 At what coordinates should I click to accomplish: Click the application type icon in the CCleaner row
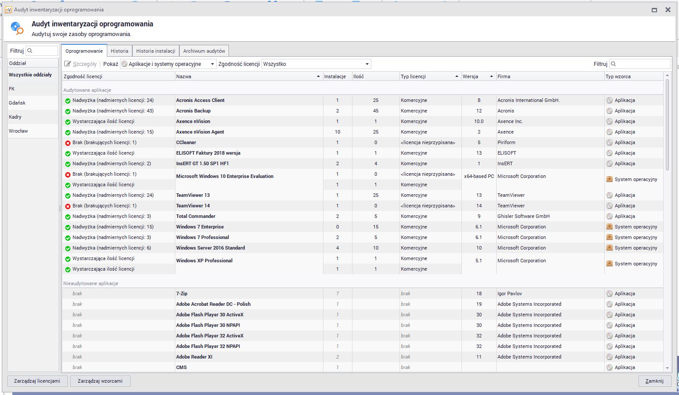(x=610, y=142)
